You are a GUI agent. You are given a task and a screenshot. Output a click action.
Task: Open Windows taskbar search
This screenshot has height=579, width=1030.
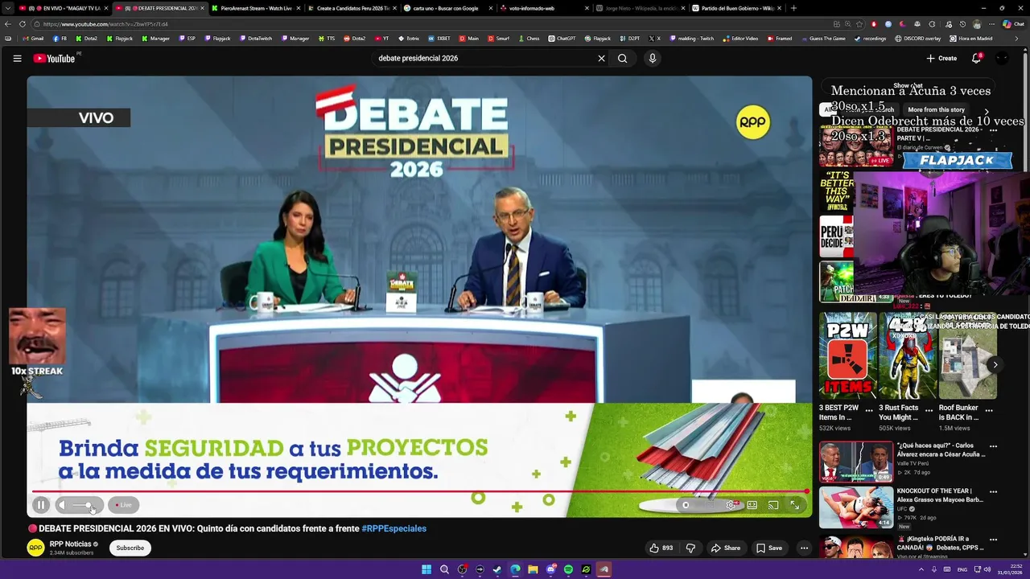pyautogui.click(x=444, y=569)
